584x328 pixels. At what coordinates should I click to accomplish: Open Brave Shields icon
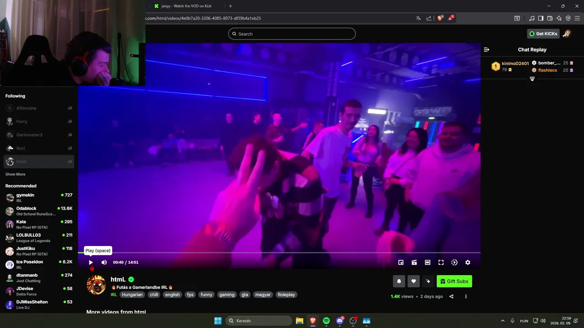tap(440, 18)
